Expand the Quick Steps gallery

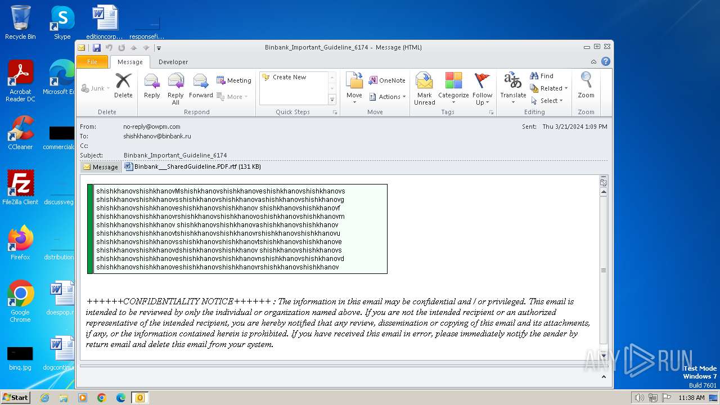tap(332, 100)
